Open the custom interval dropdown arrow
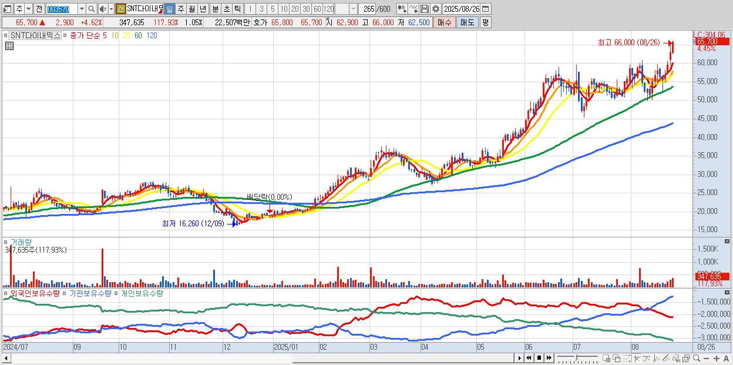Screen dimensions: 733x365 (x=353, y=9)
